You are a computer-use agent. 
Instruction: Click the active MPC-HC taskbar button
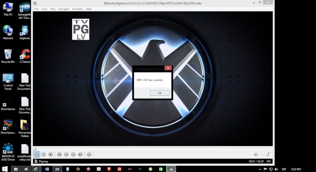pos(171,169)
